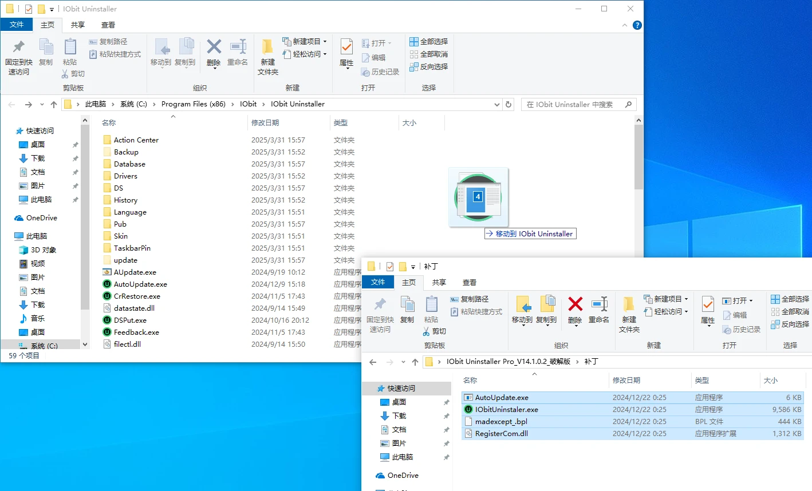Open recent locations chevron in IObit Uninstaller window
The height and width of the screenshot is (491, 812).
(x=42, y=104)
